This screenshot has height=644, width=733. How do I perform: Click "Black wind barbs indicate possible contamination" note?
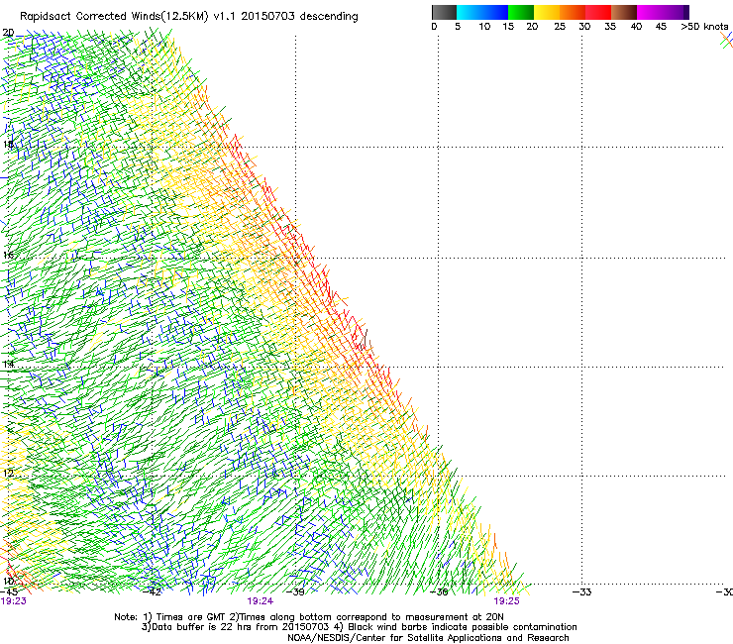point(463,627)
